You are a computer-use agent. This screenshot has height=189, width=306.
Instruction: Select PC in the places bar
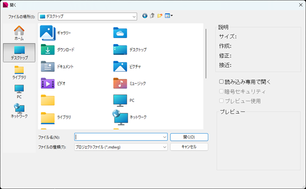point(19,92)
